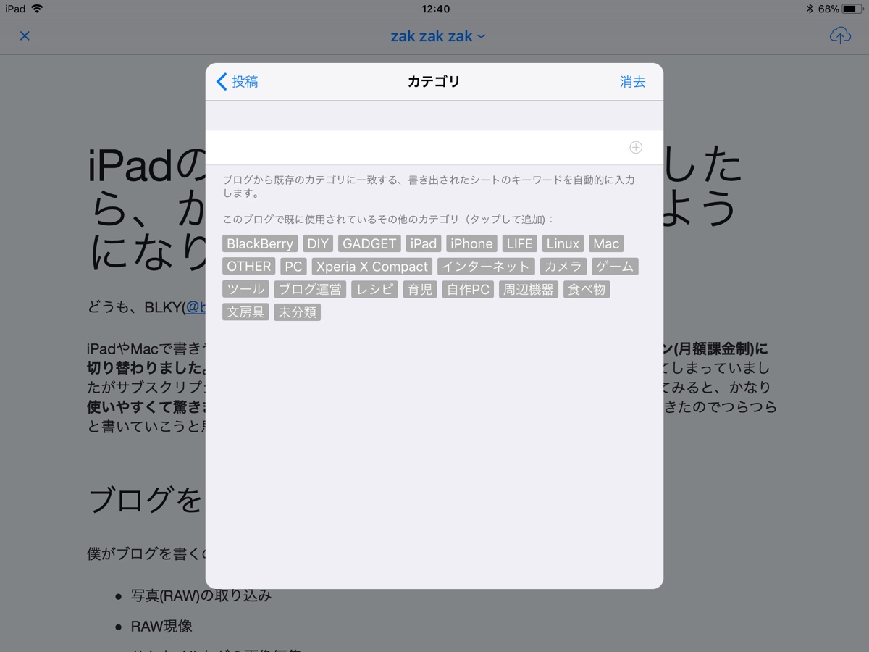Add the 未分類 category tag
Viewport: 869px width, 652px height.
(x=297, y=312)
